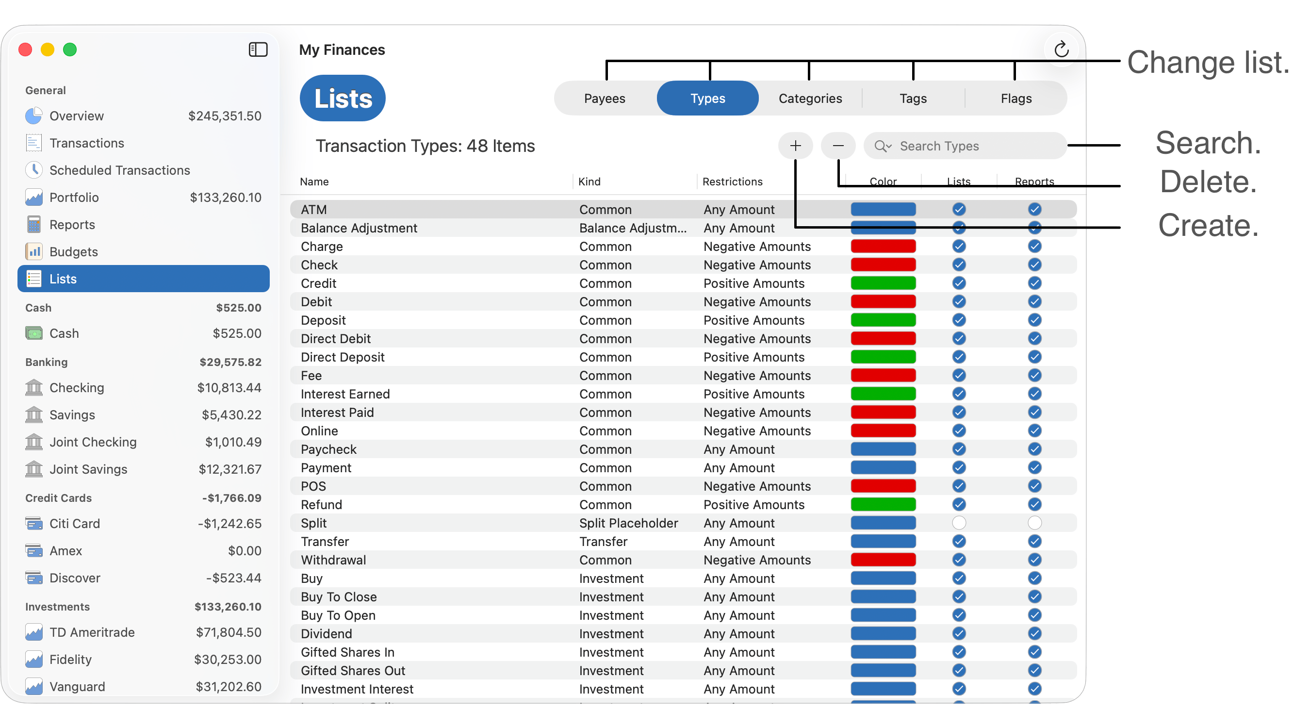Open Scheduled Transactions clock icon

pyautogui.click(x=33, y=170)
